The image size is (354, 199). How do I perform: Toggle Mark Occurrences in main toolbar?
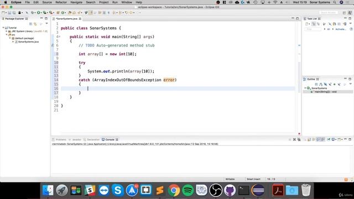(x=91, y=13)
